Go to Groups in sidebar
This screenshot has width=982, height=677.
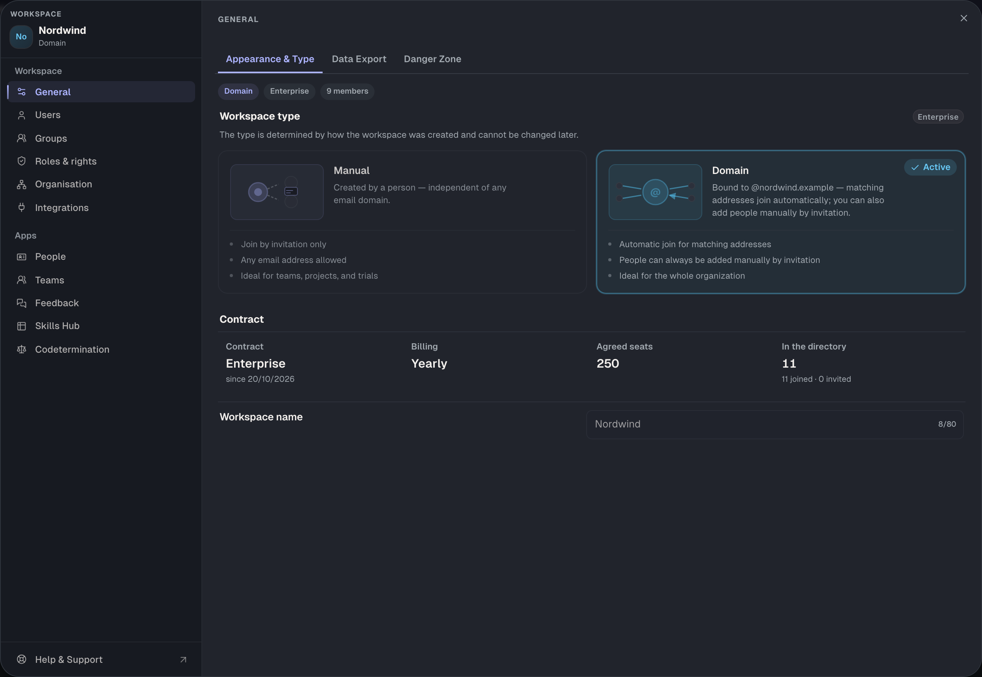pos(102,138)
